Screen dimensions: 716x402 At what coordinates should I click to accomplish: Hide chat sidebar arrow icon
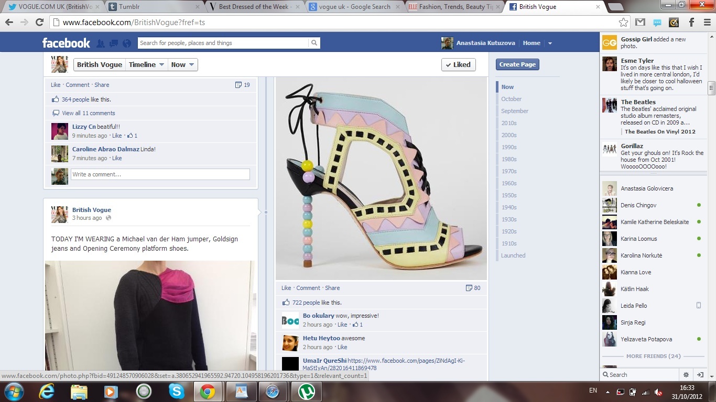[x=700, y=375]
